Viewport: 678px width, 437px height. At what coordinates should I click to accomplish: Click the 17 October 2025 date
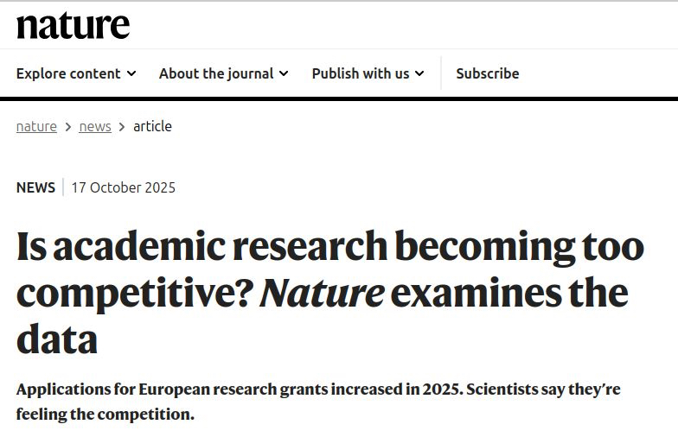pyautogui.click(x=123, y=187)
